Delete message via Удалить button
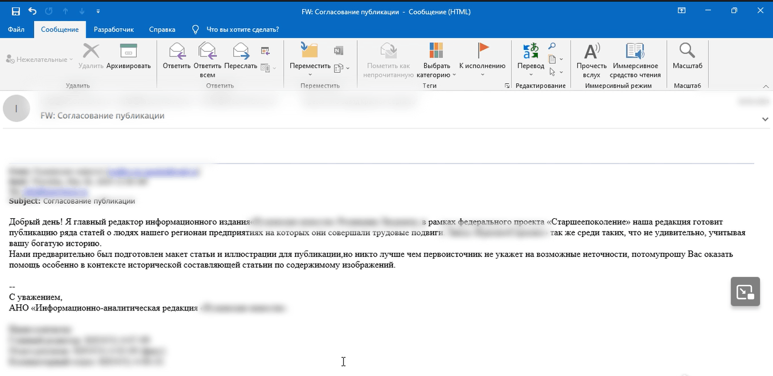This screenshot has height=376, width=773. (91, 56)
